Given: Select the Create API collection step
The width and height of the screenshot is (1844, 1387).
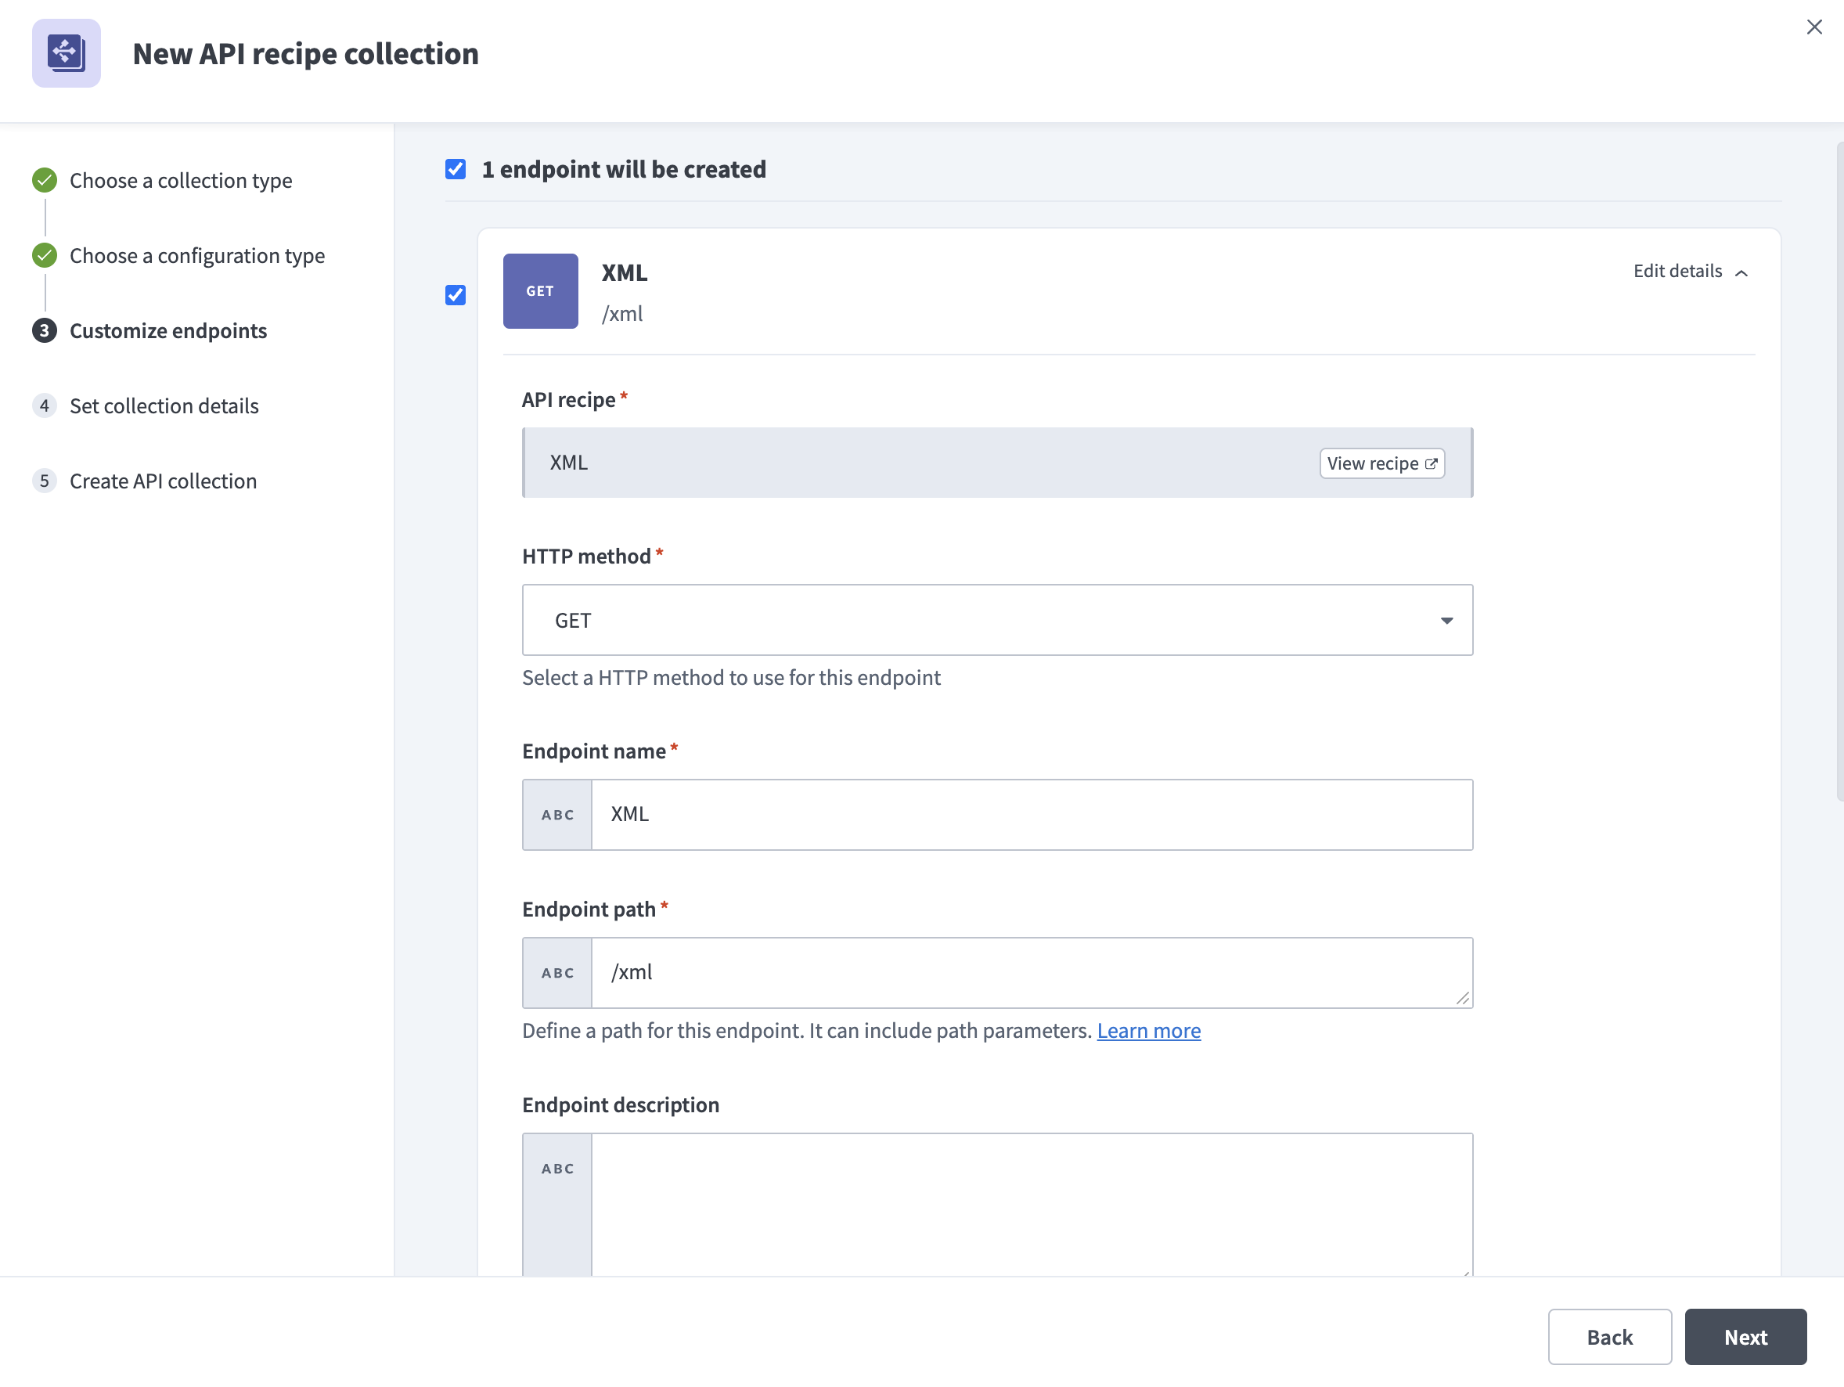Looking at the screenshot, I should pyautogui.click(x=163, y=481).
